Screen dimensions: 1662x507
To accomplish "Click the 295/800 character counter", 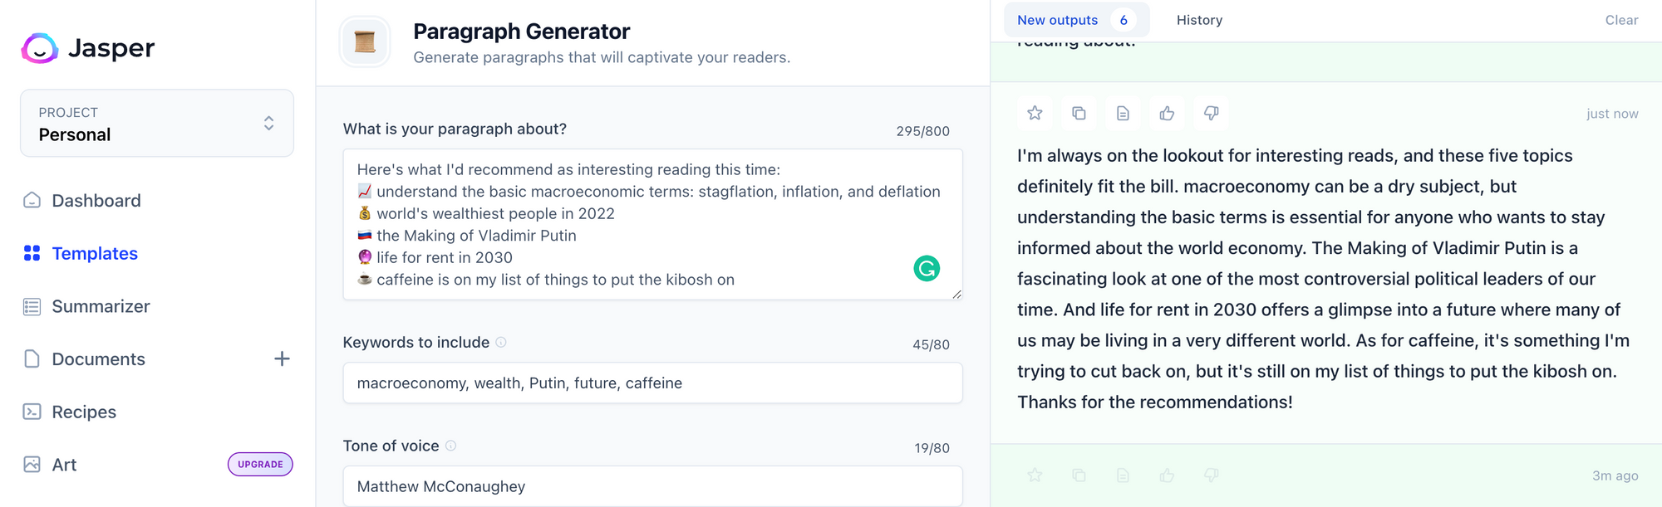I will [922, 131].
